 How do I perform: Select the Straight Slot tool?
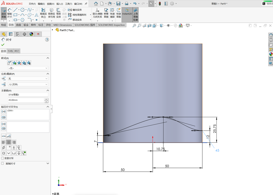coord(15,20)
